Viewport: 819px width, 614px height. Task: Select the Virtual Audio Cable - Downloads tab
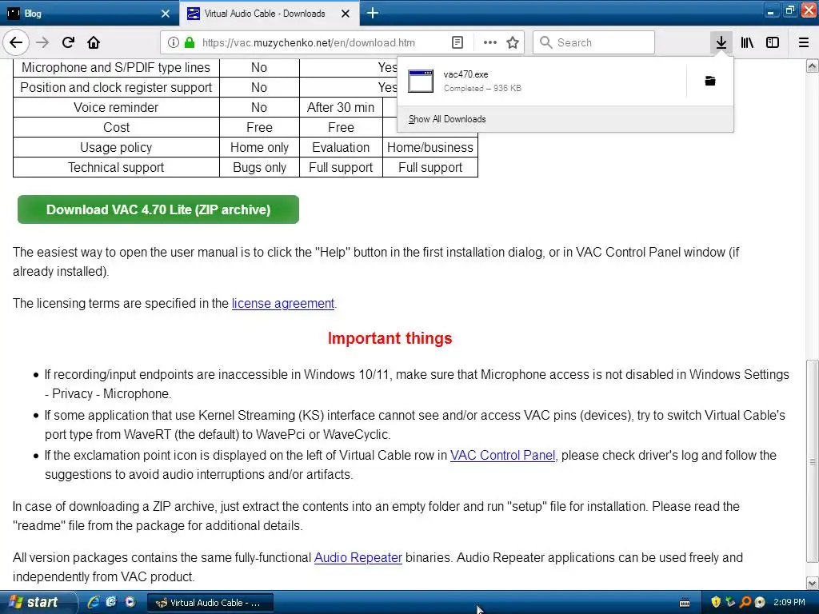click(269, 14)
